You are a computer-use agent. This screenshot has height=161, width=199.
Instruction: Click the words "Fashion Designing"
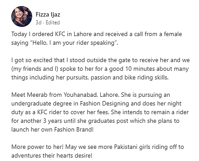click(x=104, y=104)
